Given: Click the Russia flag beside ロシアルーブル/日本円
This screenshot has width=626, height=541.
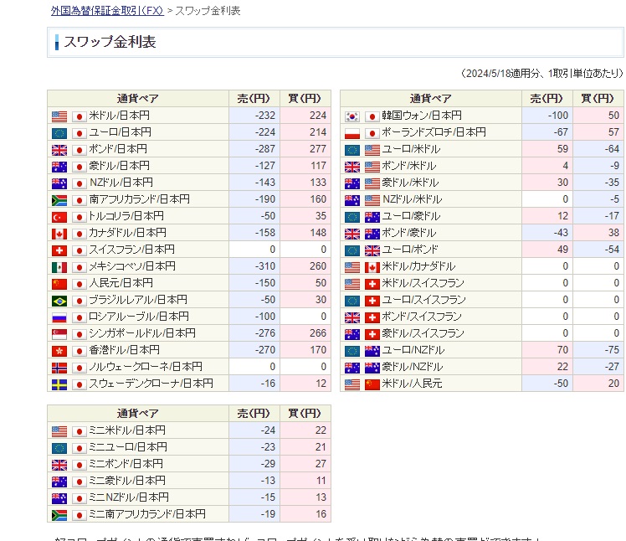Looking at the screenshot, I should point(59,317).
